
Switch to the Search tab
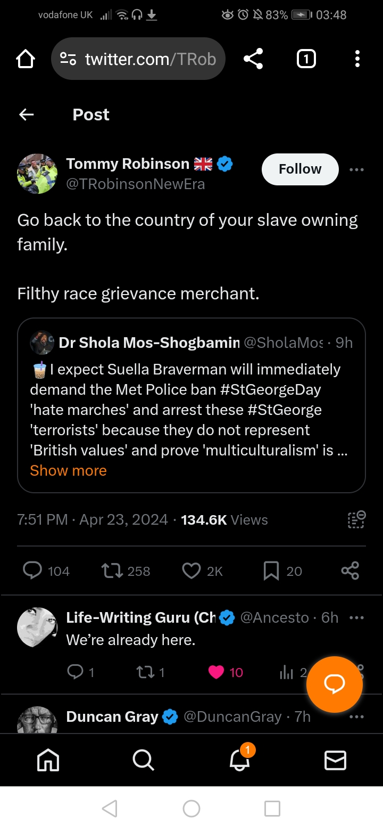point(143,760)
